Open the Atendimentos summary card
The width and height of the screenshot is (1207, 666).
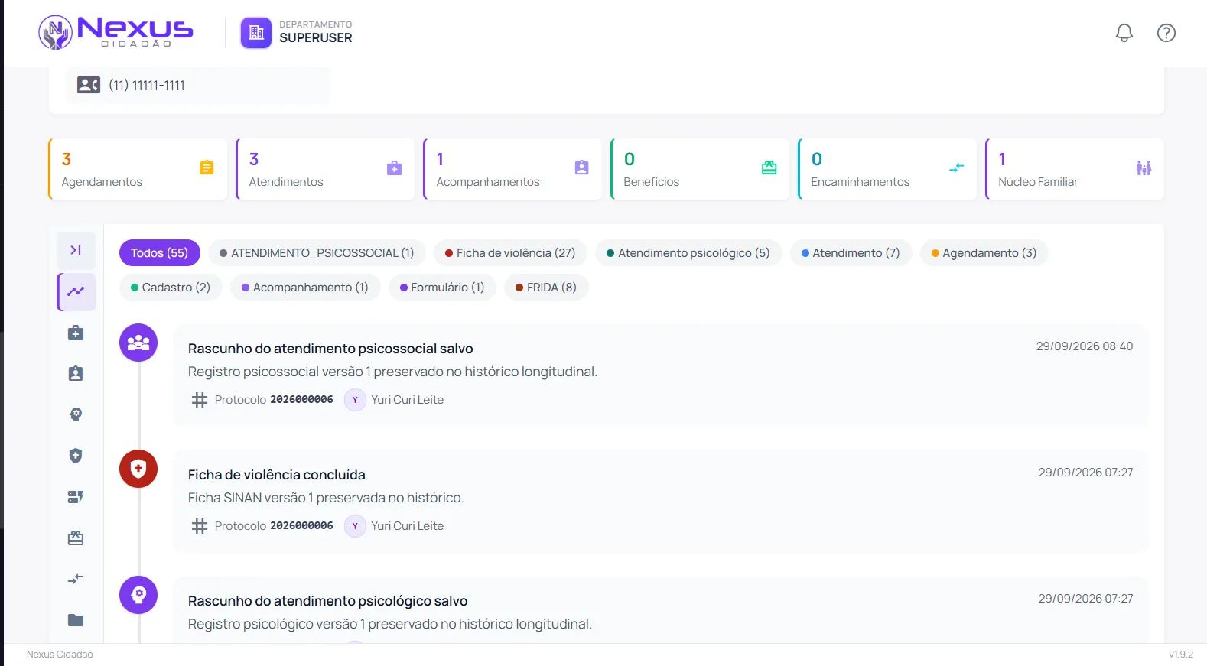point(325,169)
